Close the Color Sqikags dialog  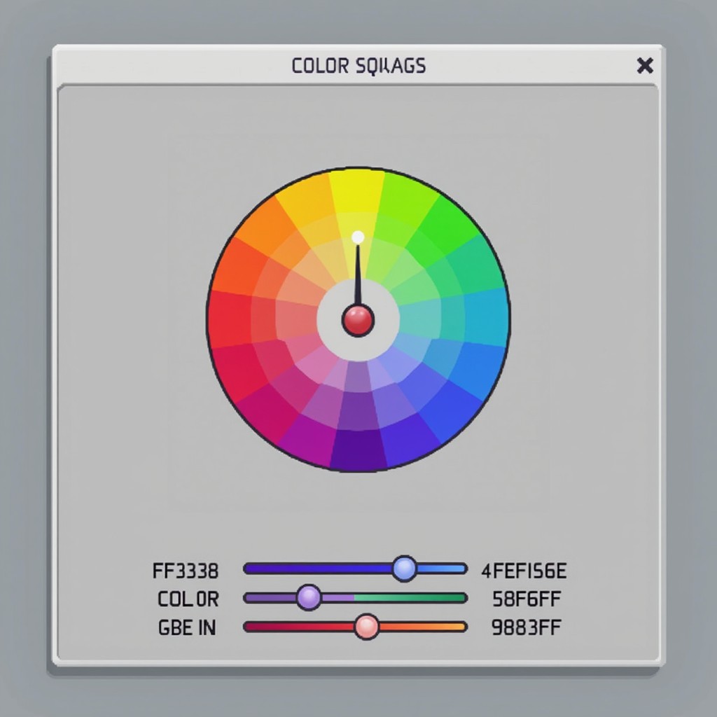tap(645, 66)
